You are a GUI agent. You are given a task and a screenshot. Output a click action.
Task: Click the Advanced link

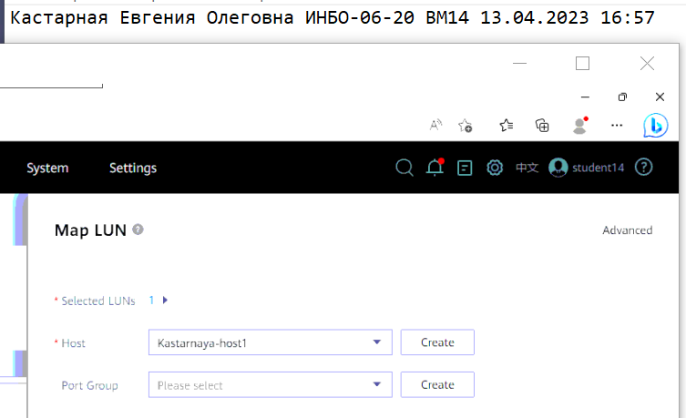(628, 230)
